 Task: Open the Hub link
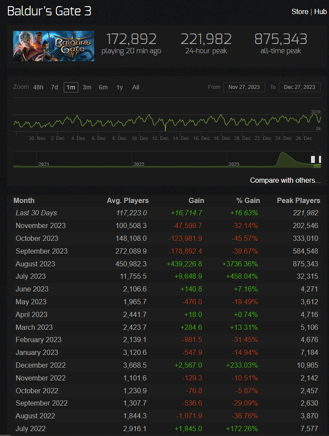click(320, 12)
